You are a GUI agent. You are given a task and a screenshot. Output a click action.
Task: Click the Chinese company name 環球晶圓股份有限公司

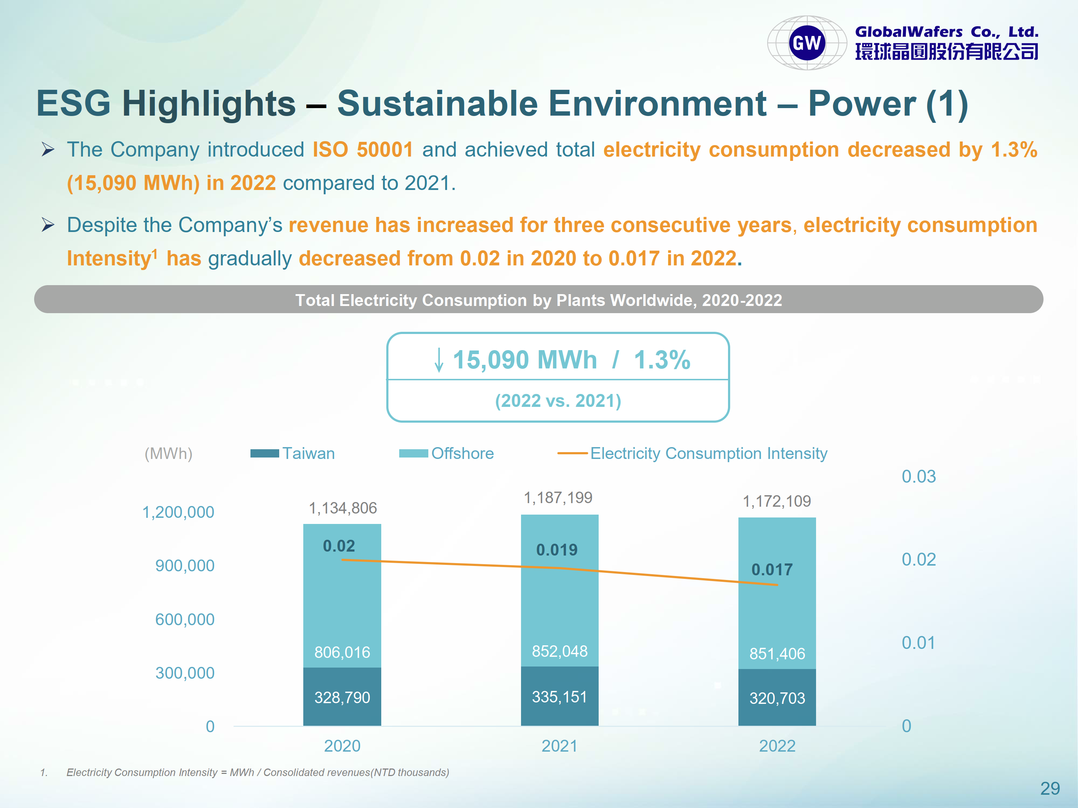(946, 52)
